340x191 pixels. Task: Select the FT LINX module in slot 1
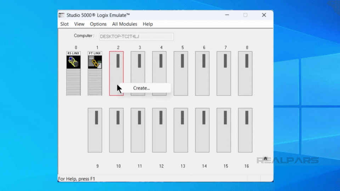95,74
